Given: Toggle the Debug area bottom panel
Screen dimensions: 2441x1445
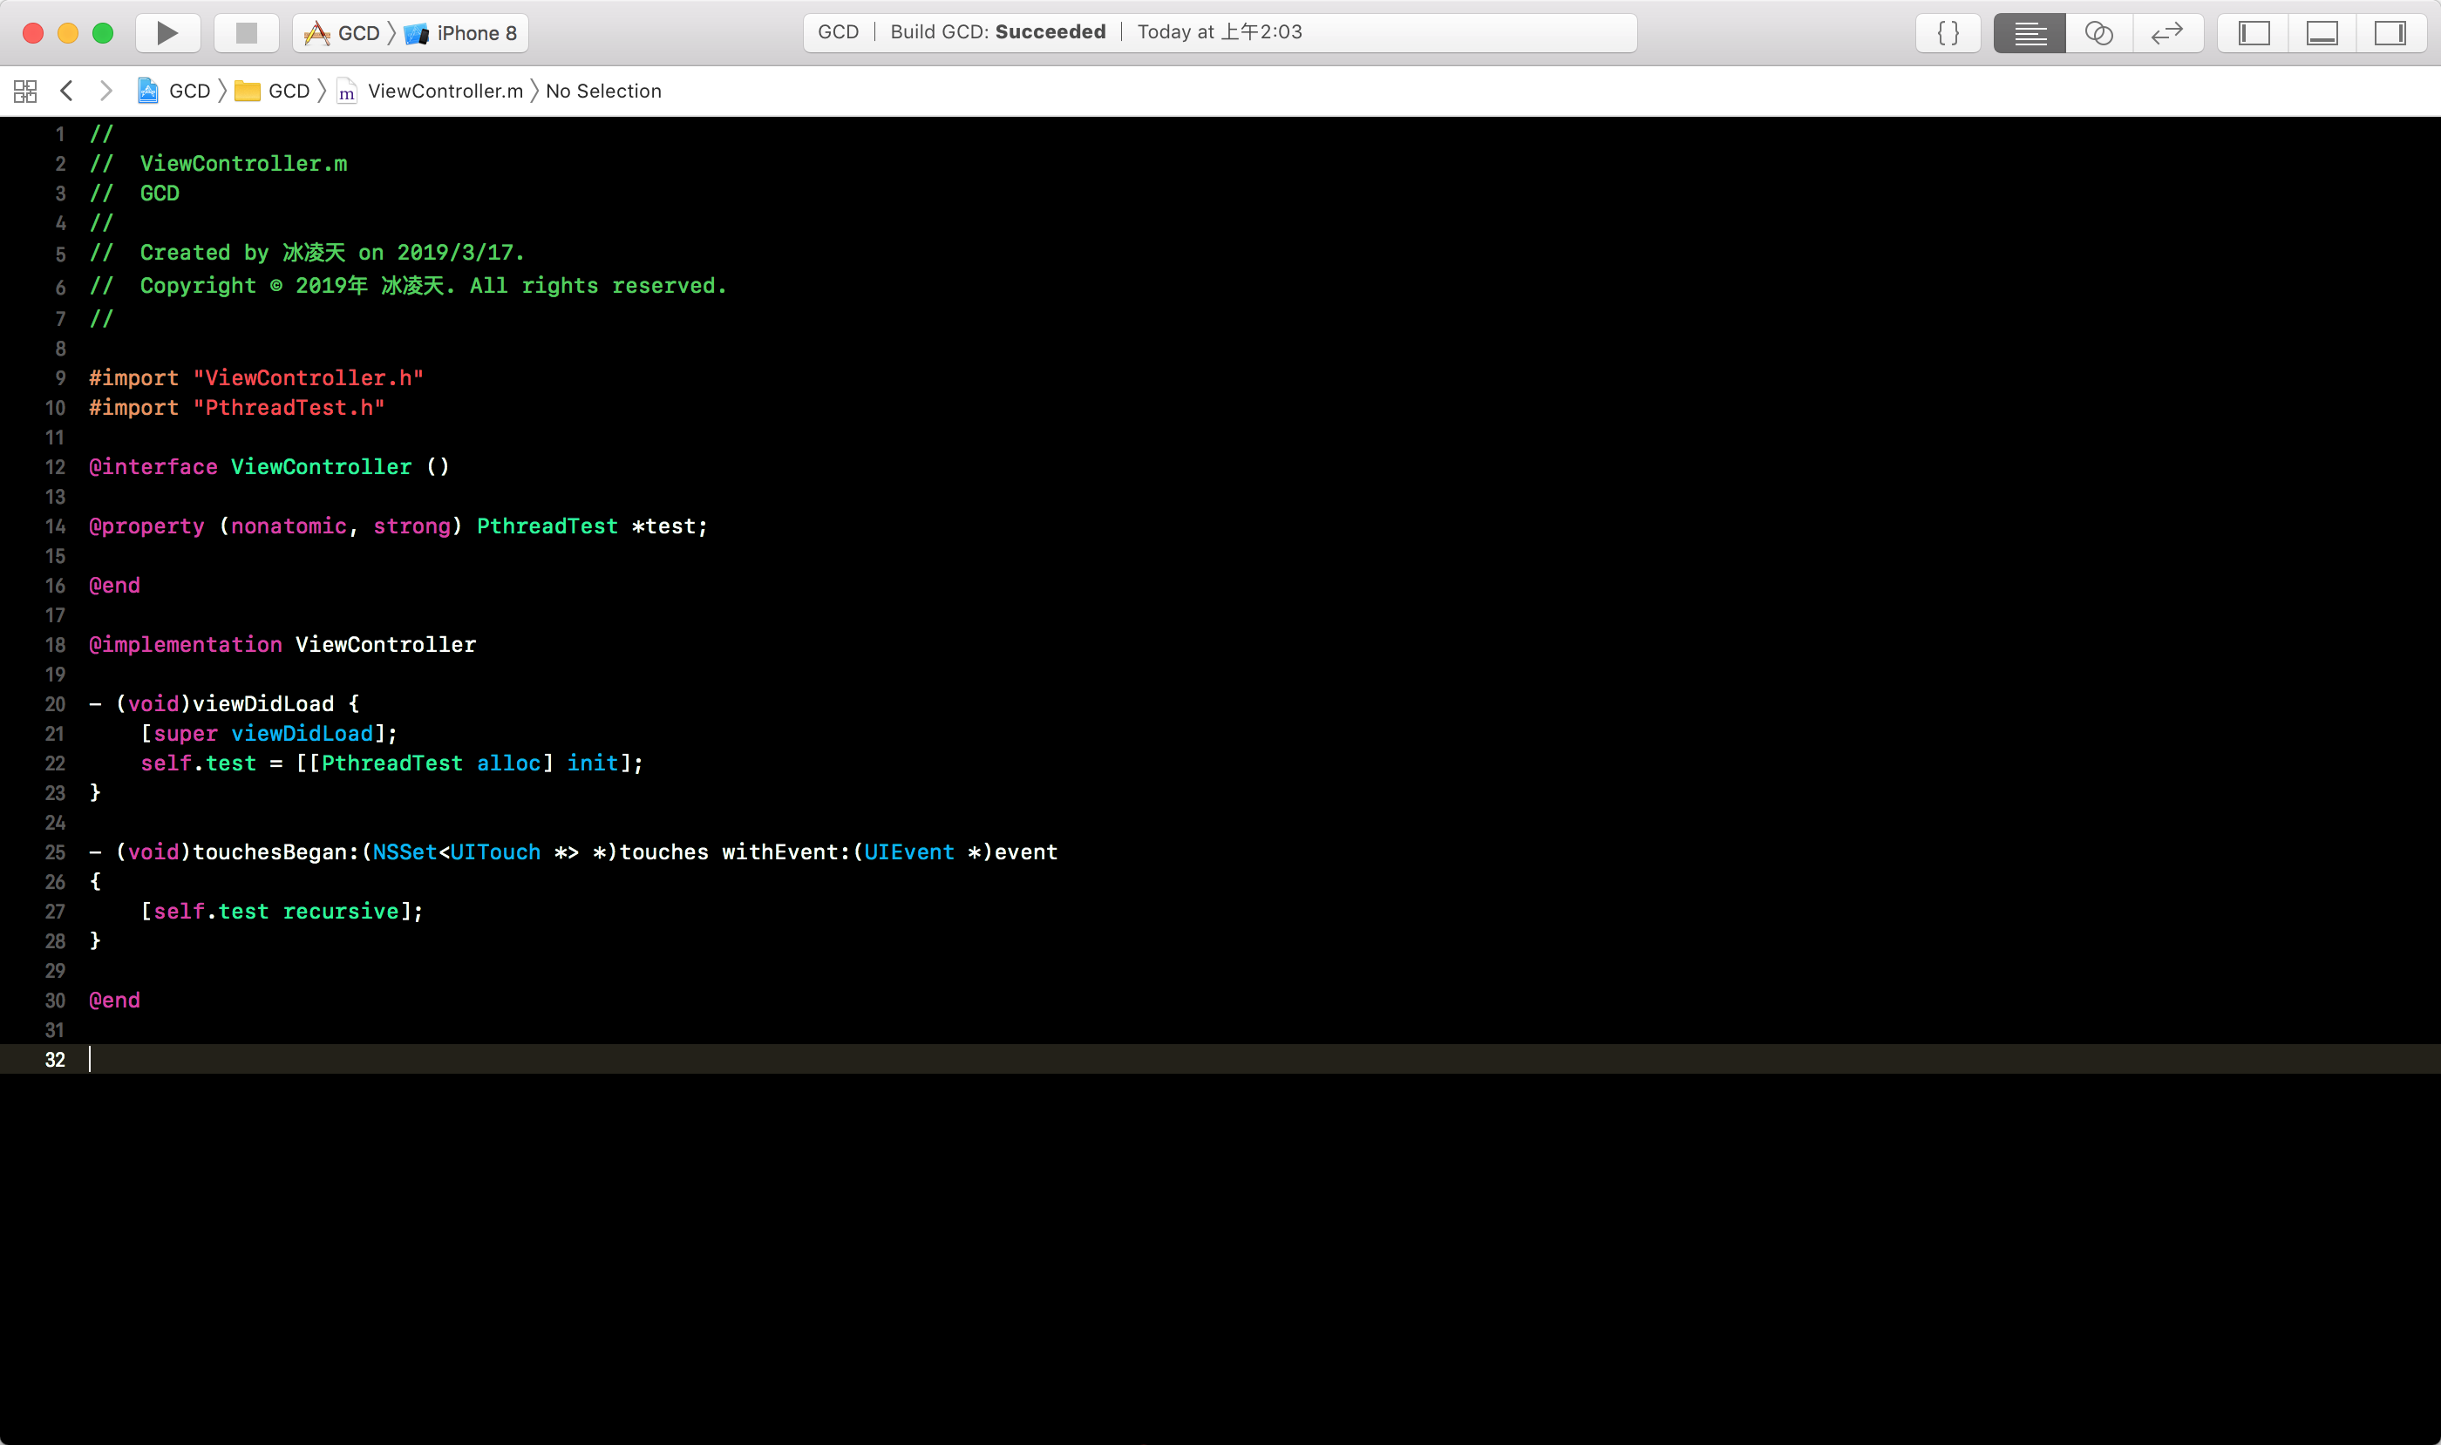Looking at the screenshot, I should click(2322, 33).
